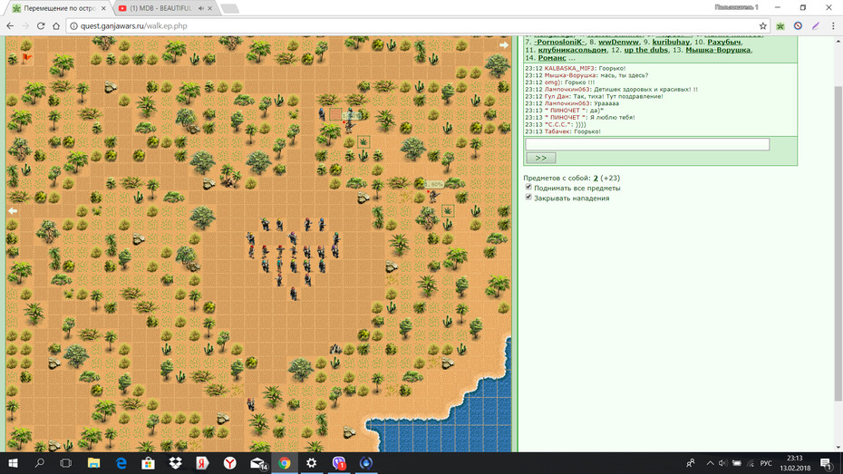Open taskbar search magnifier
This screenshot has height=474, width=843.
[x=39, y=463]
